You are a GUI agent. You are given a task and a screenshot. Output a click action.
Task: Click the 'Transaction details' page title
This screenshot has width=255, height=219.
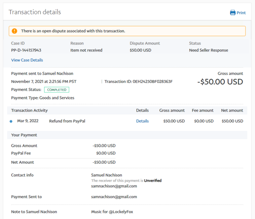point(35,12)
